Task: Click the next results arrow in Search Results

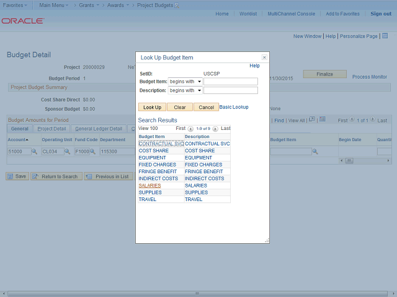Action: tap(215, 129)
